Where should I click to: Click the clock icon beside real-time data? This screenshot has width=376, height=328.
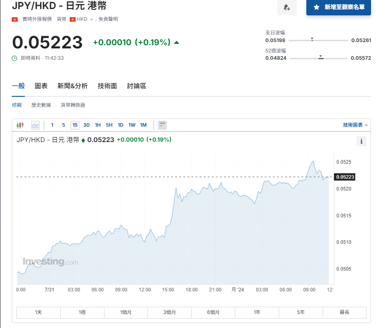pyautogui.click(x=14, y=58)
